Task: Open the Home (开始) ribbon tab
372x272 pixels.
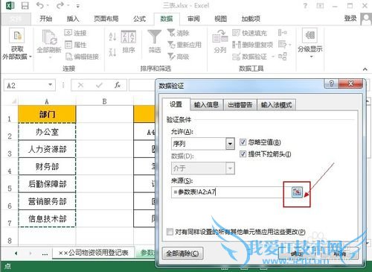Action: click(x=46, y=19)
